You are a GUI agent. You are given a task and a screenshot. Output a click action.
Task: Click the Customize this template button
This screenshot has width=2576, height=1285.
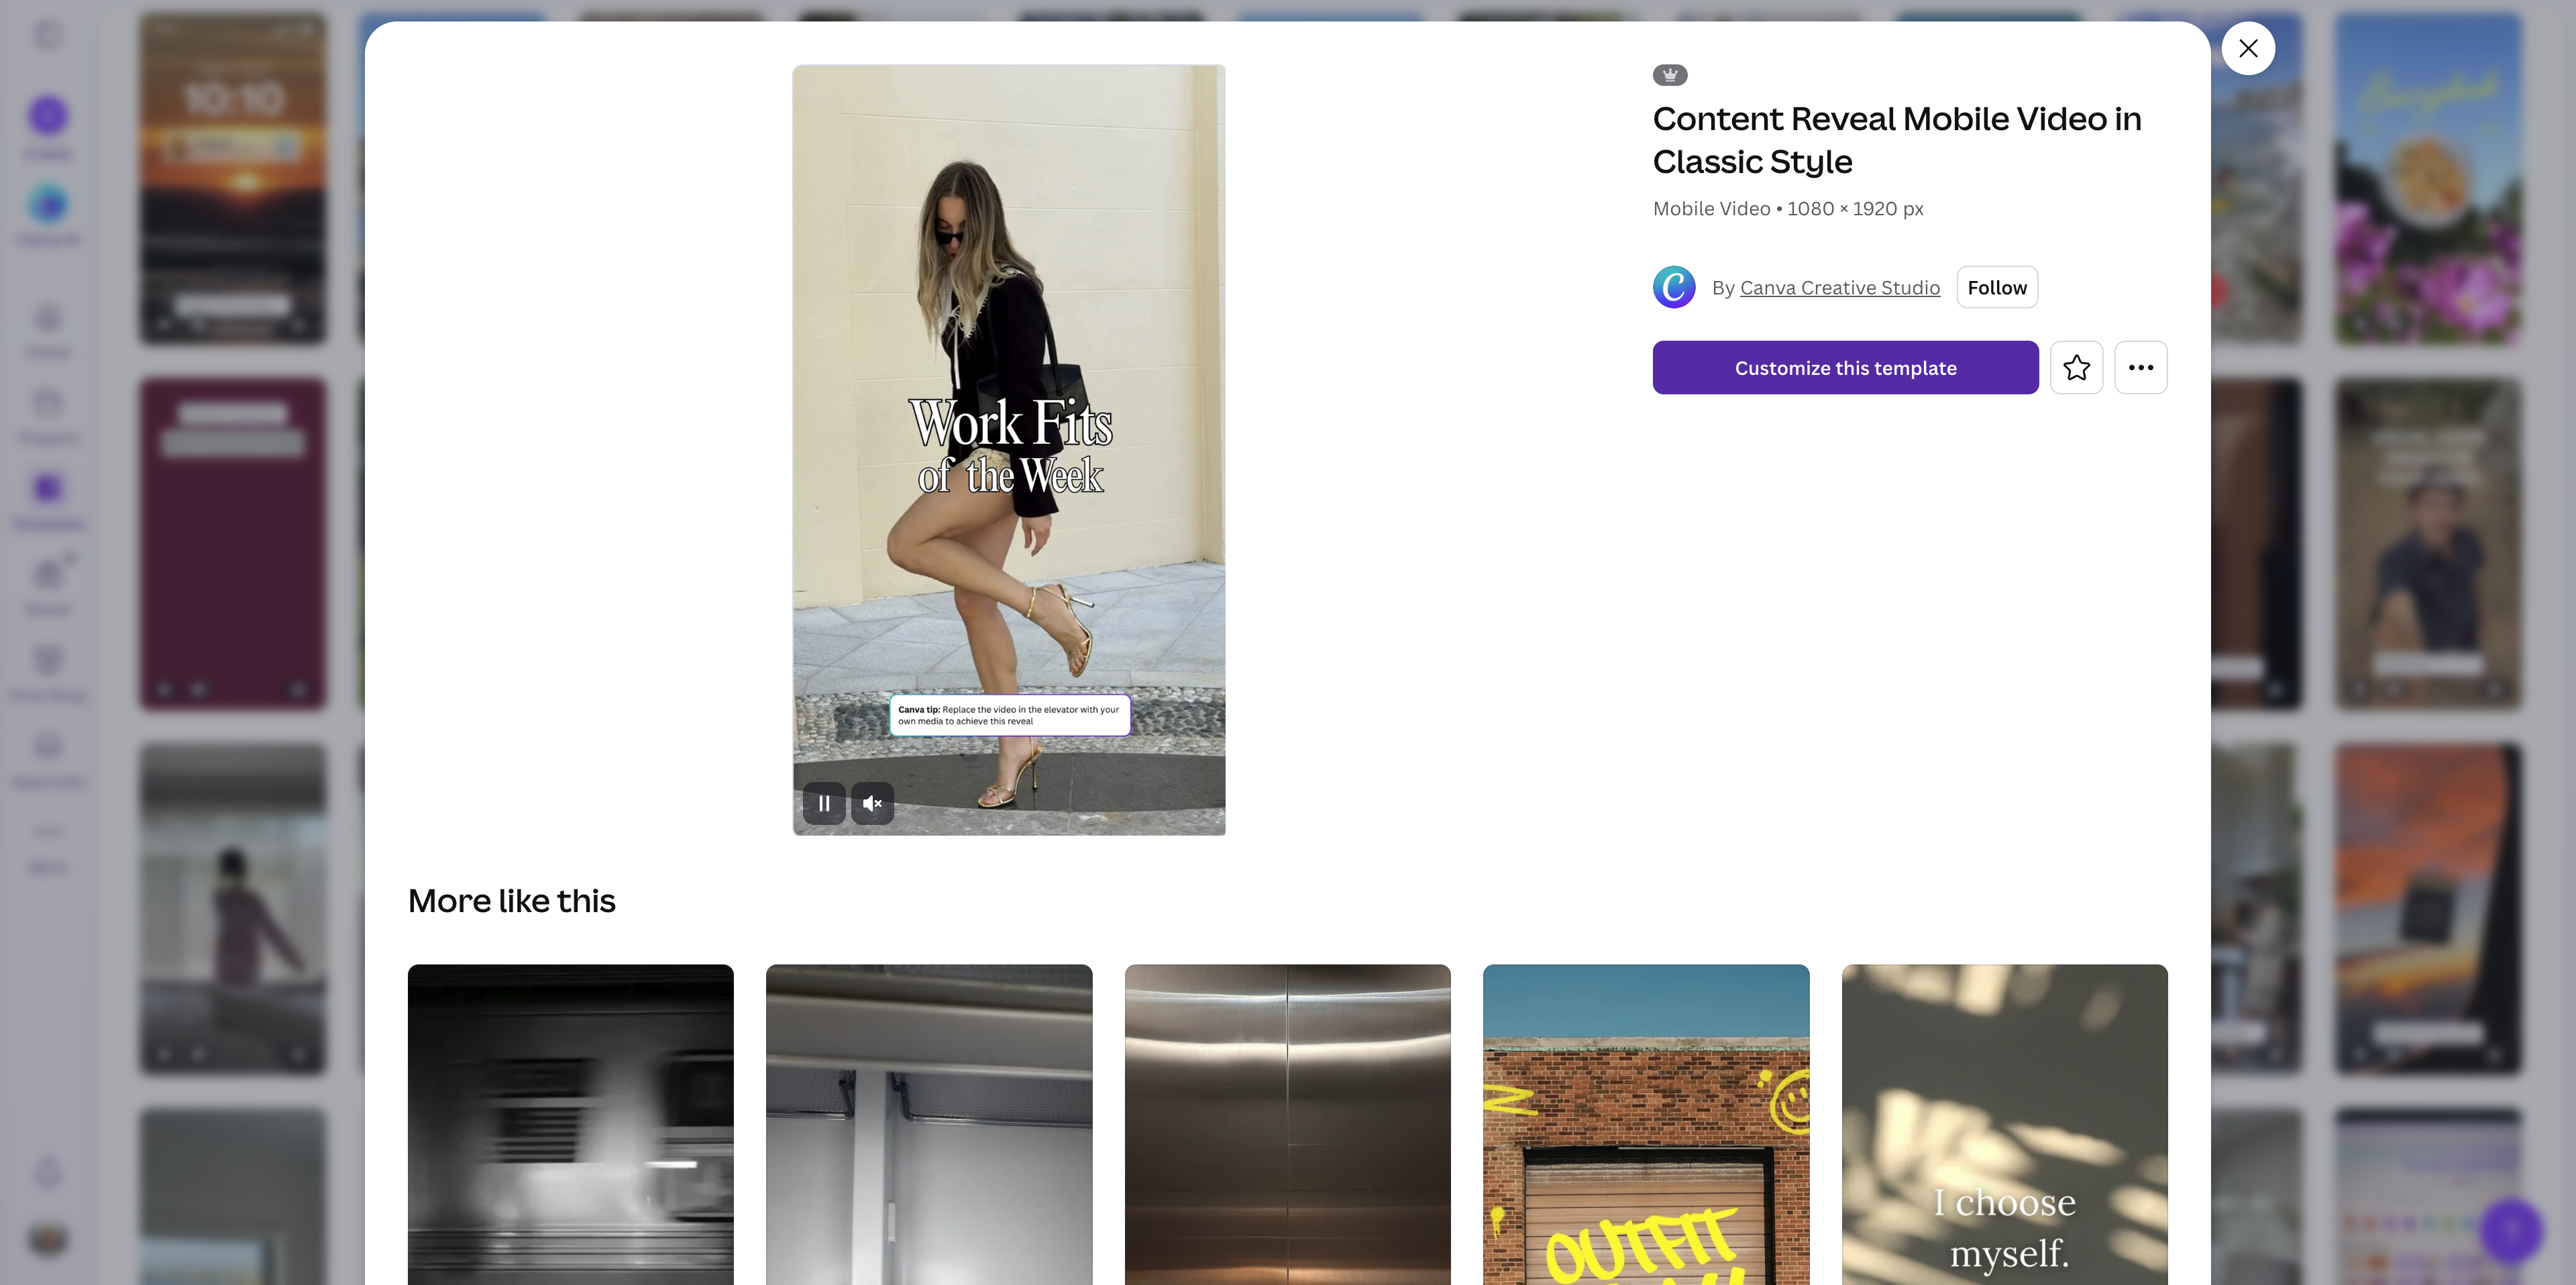[1845, 368]
